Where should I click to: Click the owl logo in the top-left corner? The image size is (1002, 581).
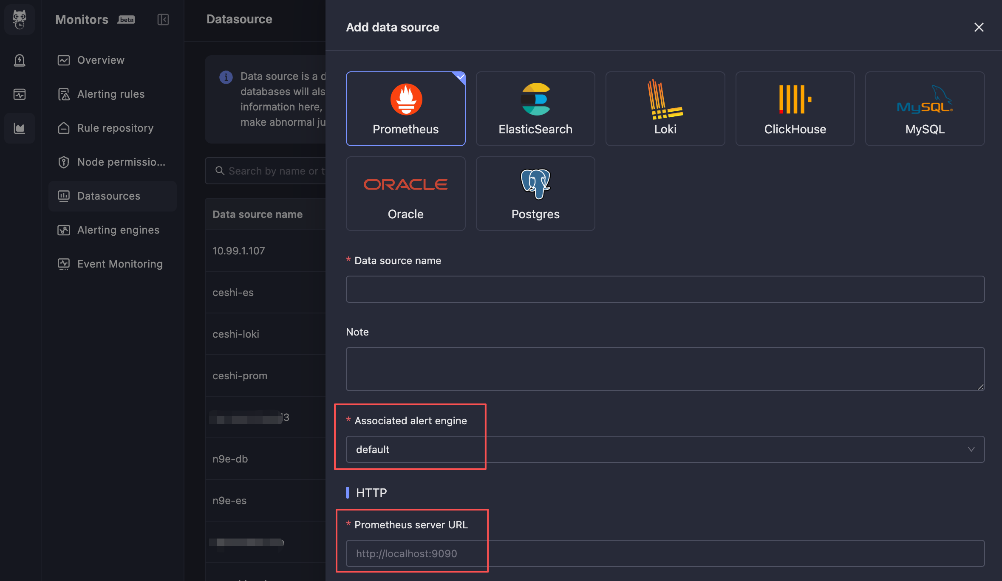[x=20, y=19]
